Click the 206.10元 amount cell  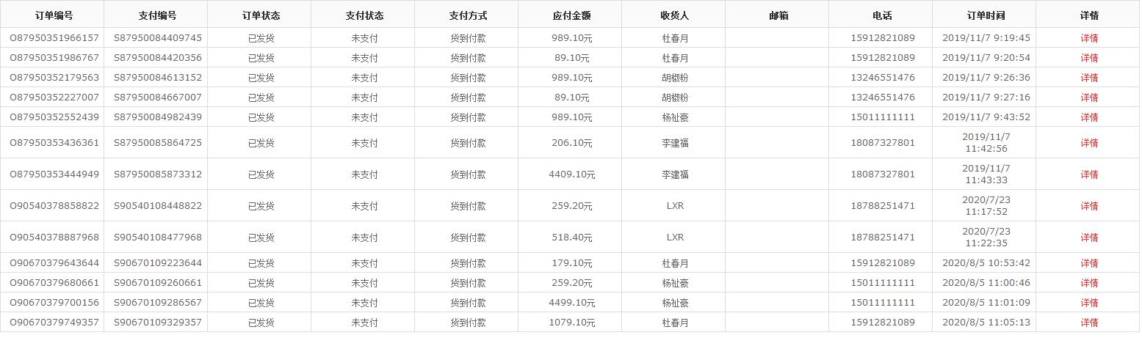pyautogui.click(x=571, y=143)
